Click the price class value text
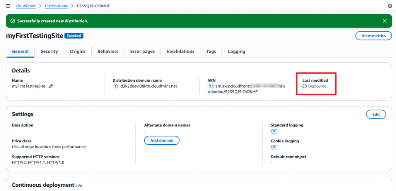This screenshot has height=191, width=396. coord(49,147)
